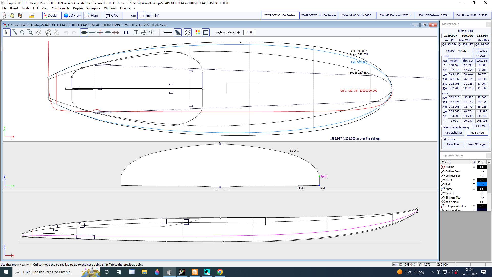492x277 pixels.
Task: Select mm as the measurement unit
Action: click(x=141, y=15)
